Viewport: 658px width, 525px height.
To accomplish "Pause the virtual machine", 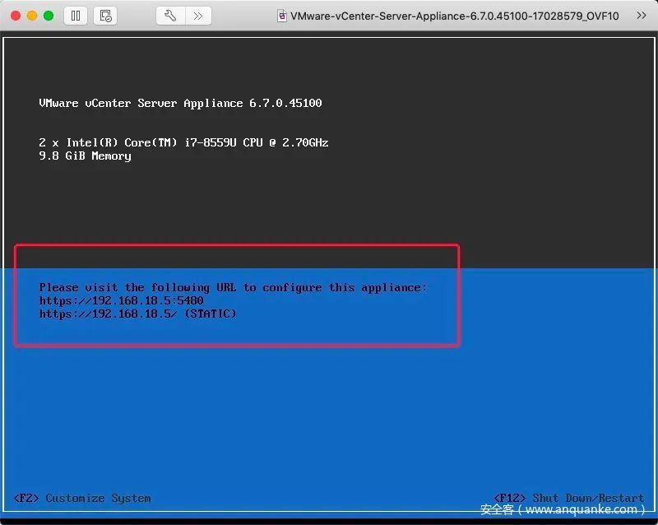I will pos(76,16).
